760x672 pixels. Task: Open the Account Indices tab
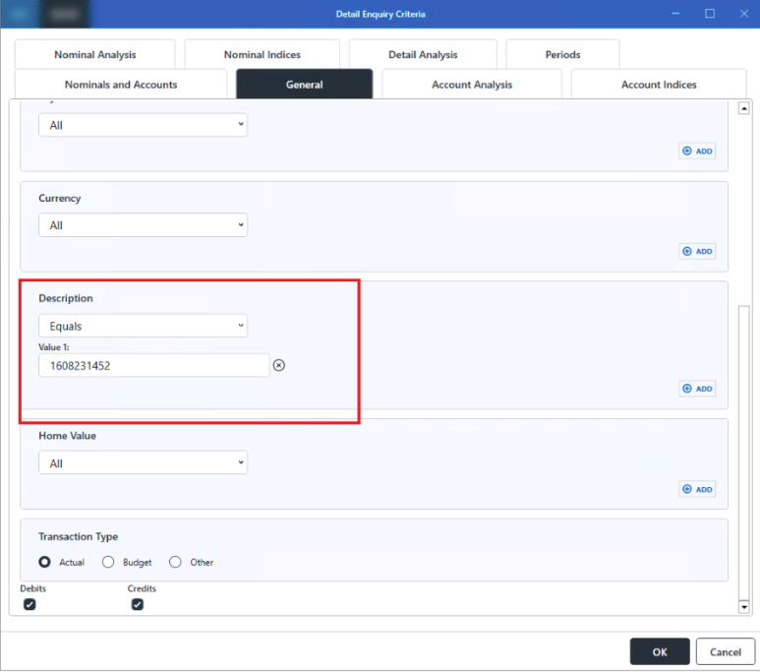pyautogui.click(x=659, y=85)
